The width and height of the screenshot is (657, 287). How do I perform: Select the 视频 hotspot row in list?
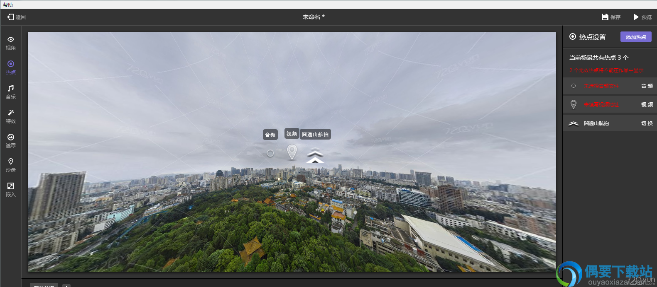[x=610, y=104]
